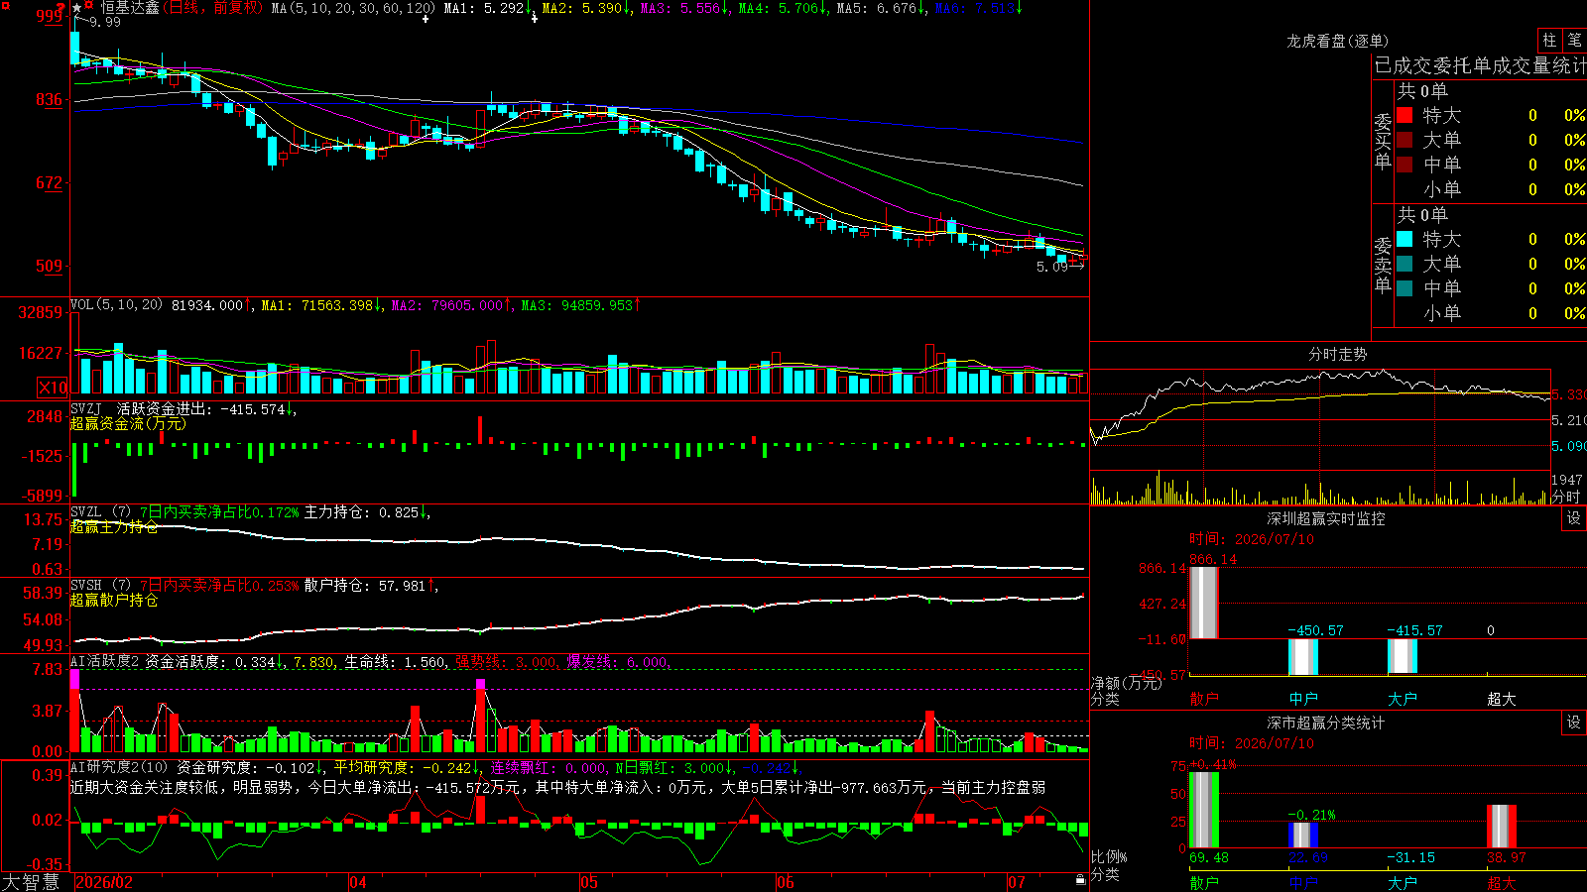Click the 中户 bar showing -450.57
The height and width of the screenshot is (892, 1587).
pos(1302,657)
